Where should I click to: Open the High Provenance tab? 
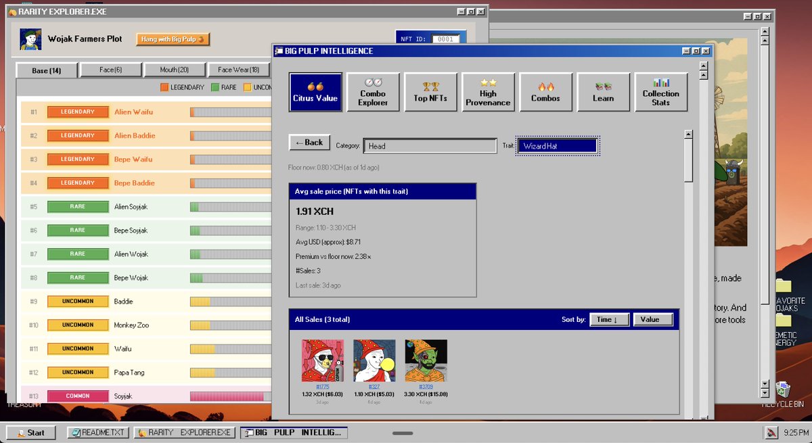[488, 92]
